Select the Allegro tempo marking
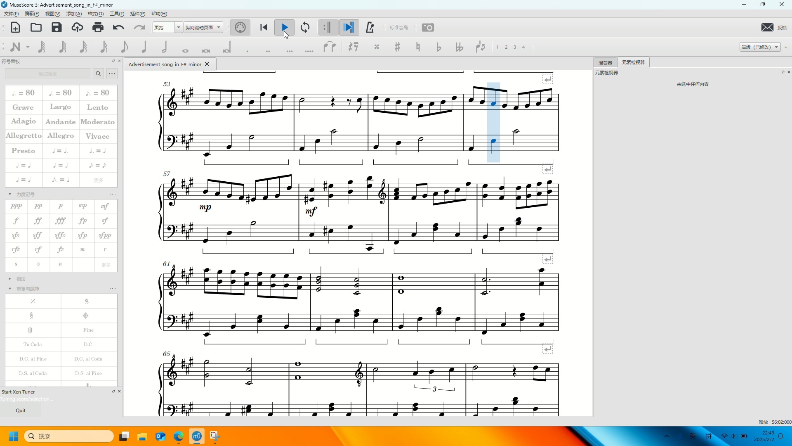This screenshot has height=446, width=792. (61, 136)
